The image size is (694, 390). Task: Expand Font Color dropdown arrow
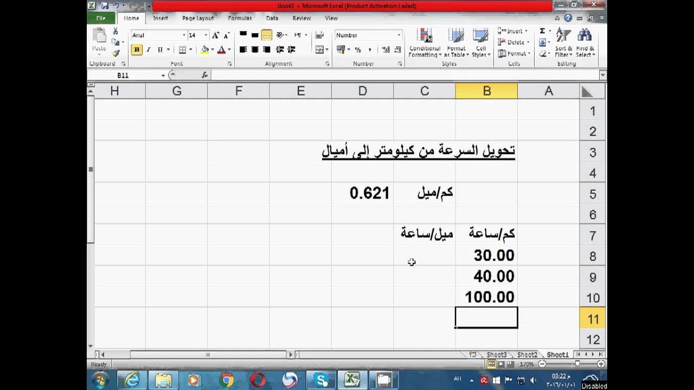tap(229, 50)
